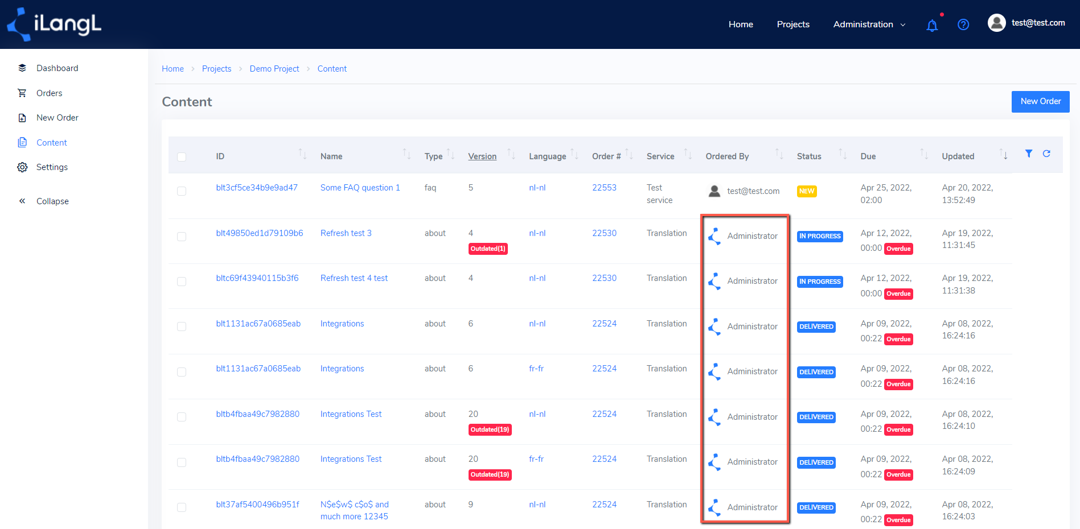Screen dimensions: 1080x529
Task: Sort table by the Updated column arrows
Action: [1004, 154]
